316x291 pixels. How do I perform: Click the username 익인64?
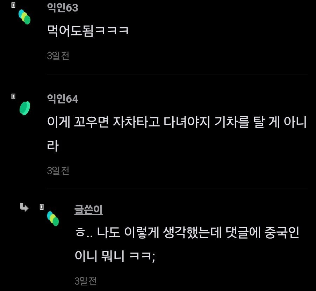63,99
